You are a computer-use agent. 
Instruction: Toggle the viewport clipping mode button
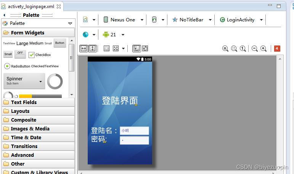(x=137, y=49)
